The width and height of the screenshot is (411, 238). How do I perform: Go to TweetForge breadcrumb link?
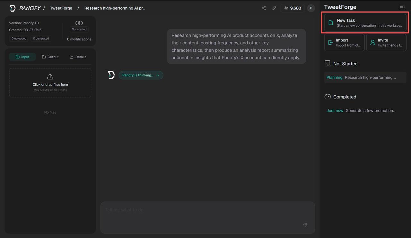pyautogui.click(x=61, y=8)
